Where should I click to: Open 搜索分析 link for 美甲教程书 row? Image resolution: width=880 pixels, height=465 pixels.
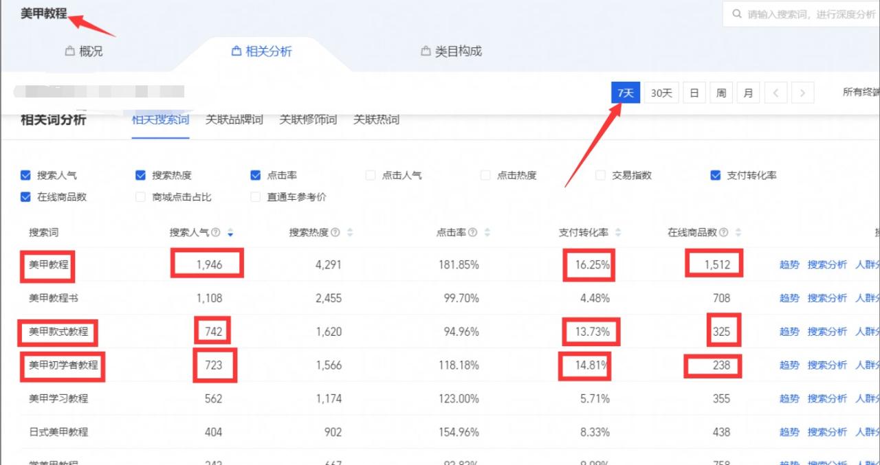pyautogui.click(x=827, y=298)
